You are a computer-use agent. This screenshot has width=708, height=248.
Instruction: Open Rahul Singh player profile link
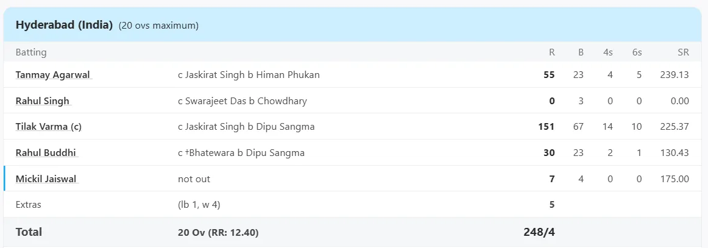tap(43, 101)
